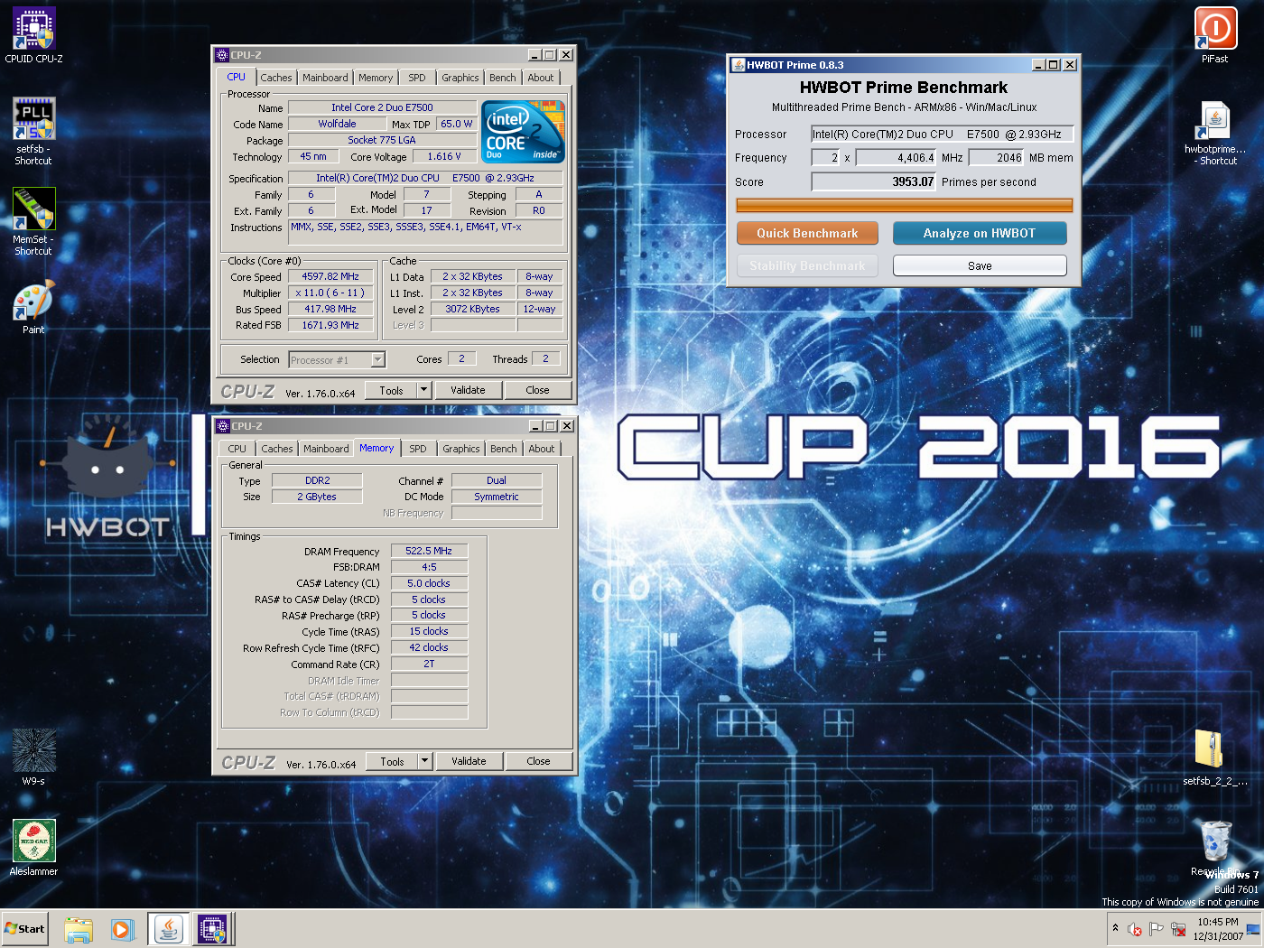
Task: Click Validate in bottom CPU-Z window
Action: point(469,761)
